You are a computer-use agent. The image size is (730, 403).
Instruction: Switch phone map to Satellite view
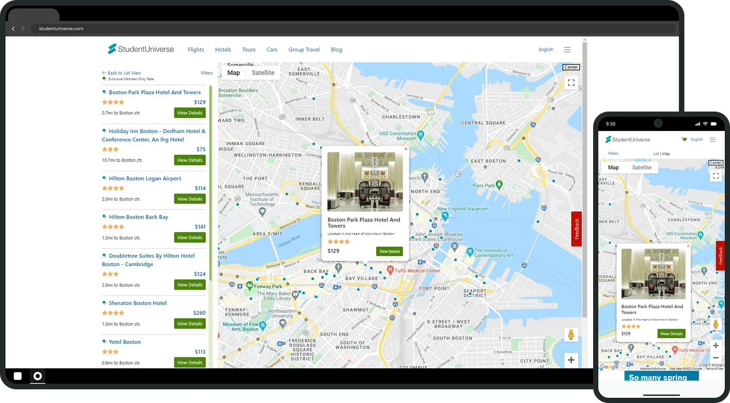[642, 167]
